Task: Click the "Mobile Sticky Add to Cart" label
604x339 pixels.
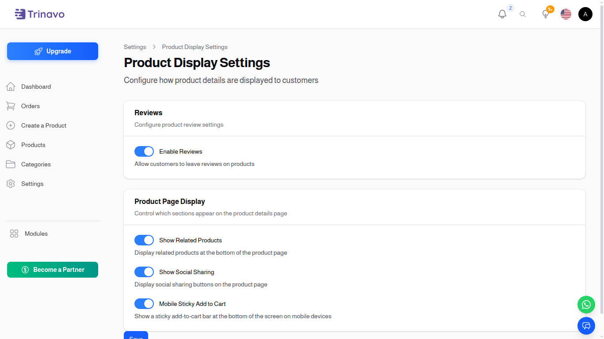Action: tap(192, 304)
